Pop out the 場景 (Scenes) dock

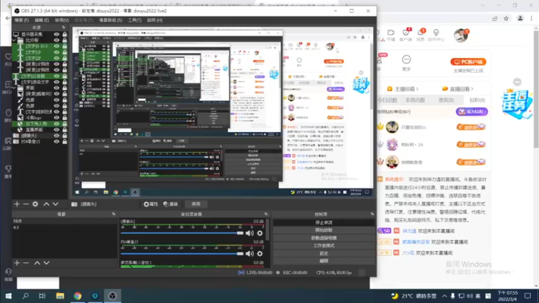coord(113,214)
